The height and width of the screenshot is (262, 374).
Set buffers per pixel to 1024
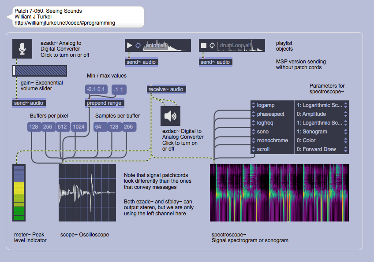click(x=80, y=127)
